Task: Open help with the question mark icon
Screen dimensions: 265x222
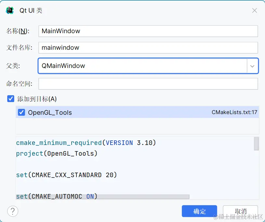Action: point(13,211)
